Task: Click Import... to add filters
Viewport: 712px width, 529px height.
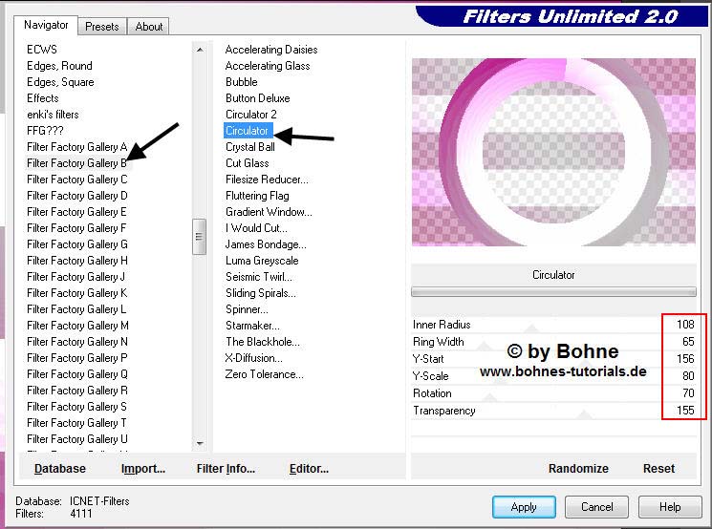Action: coord(143,469)
